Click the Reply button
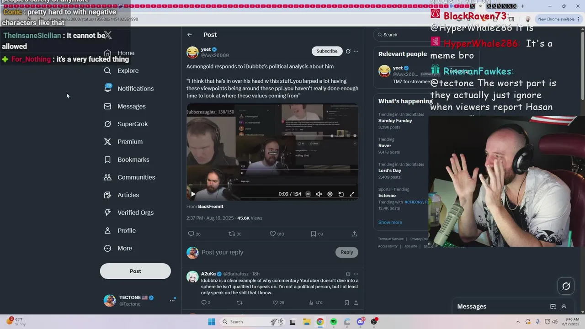585x329 pixels. (347, 252)
